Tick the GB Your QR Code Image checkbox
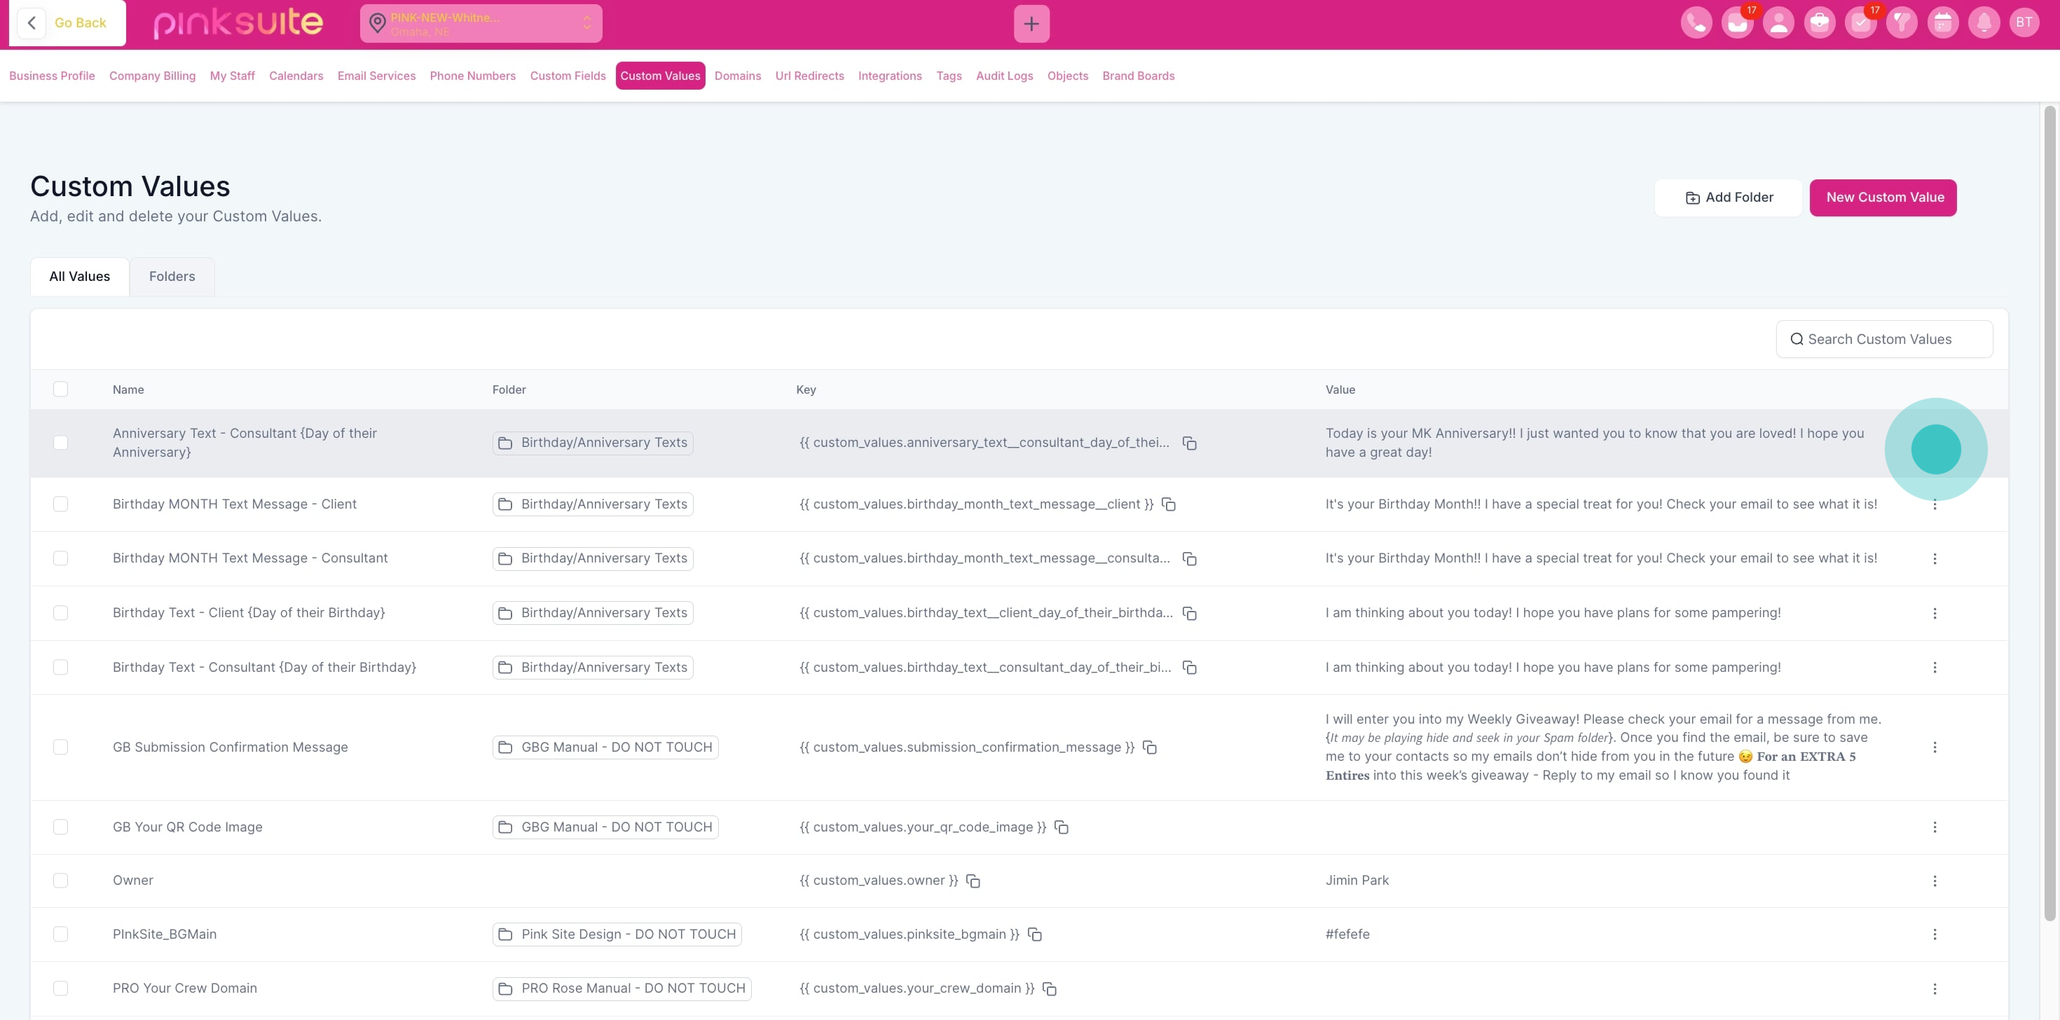 (61, 827)
